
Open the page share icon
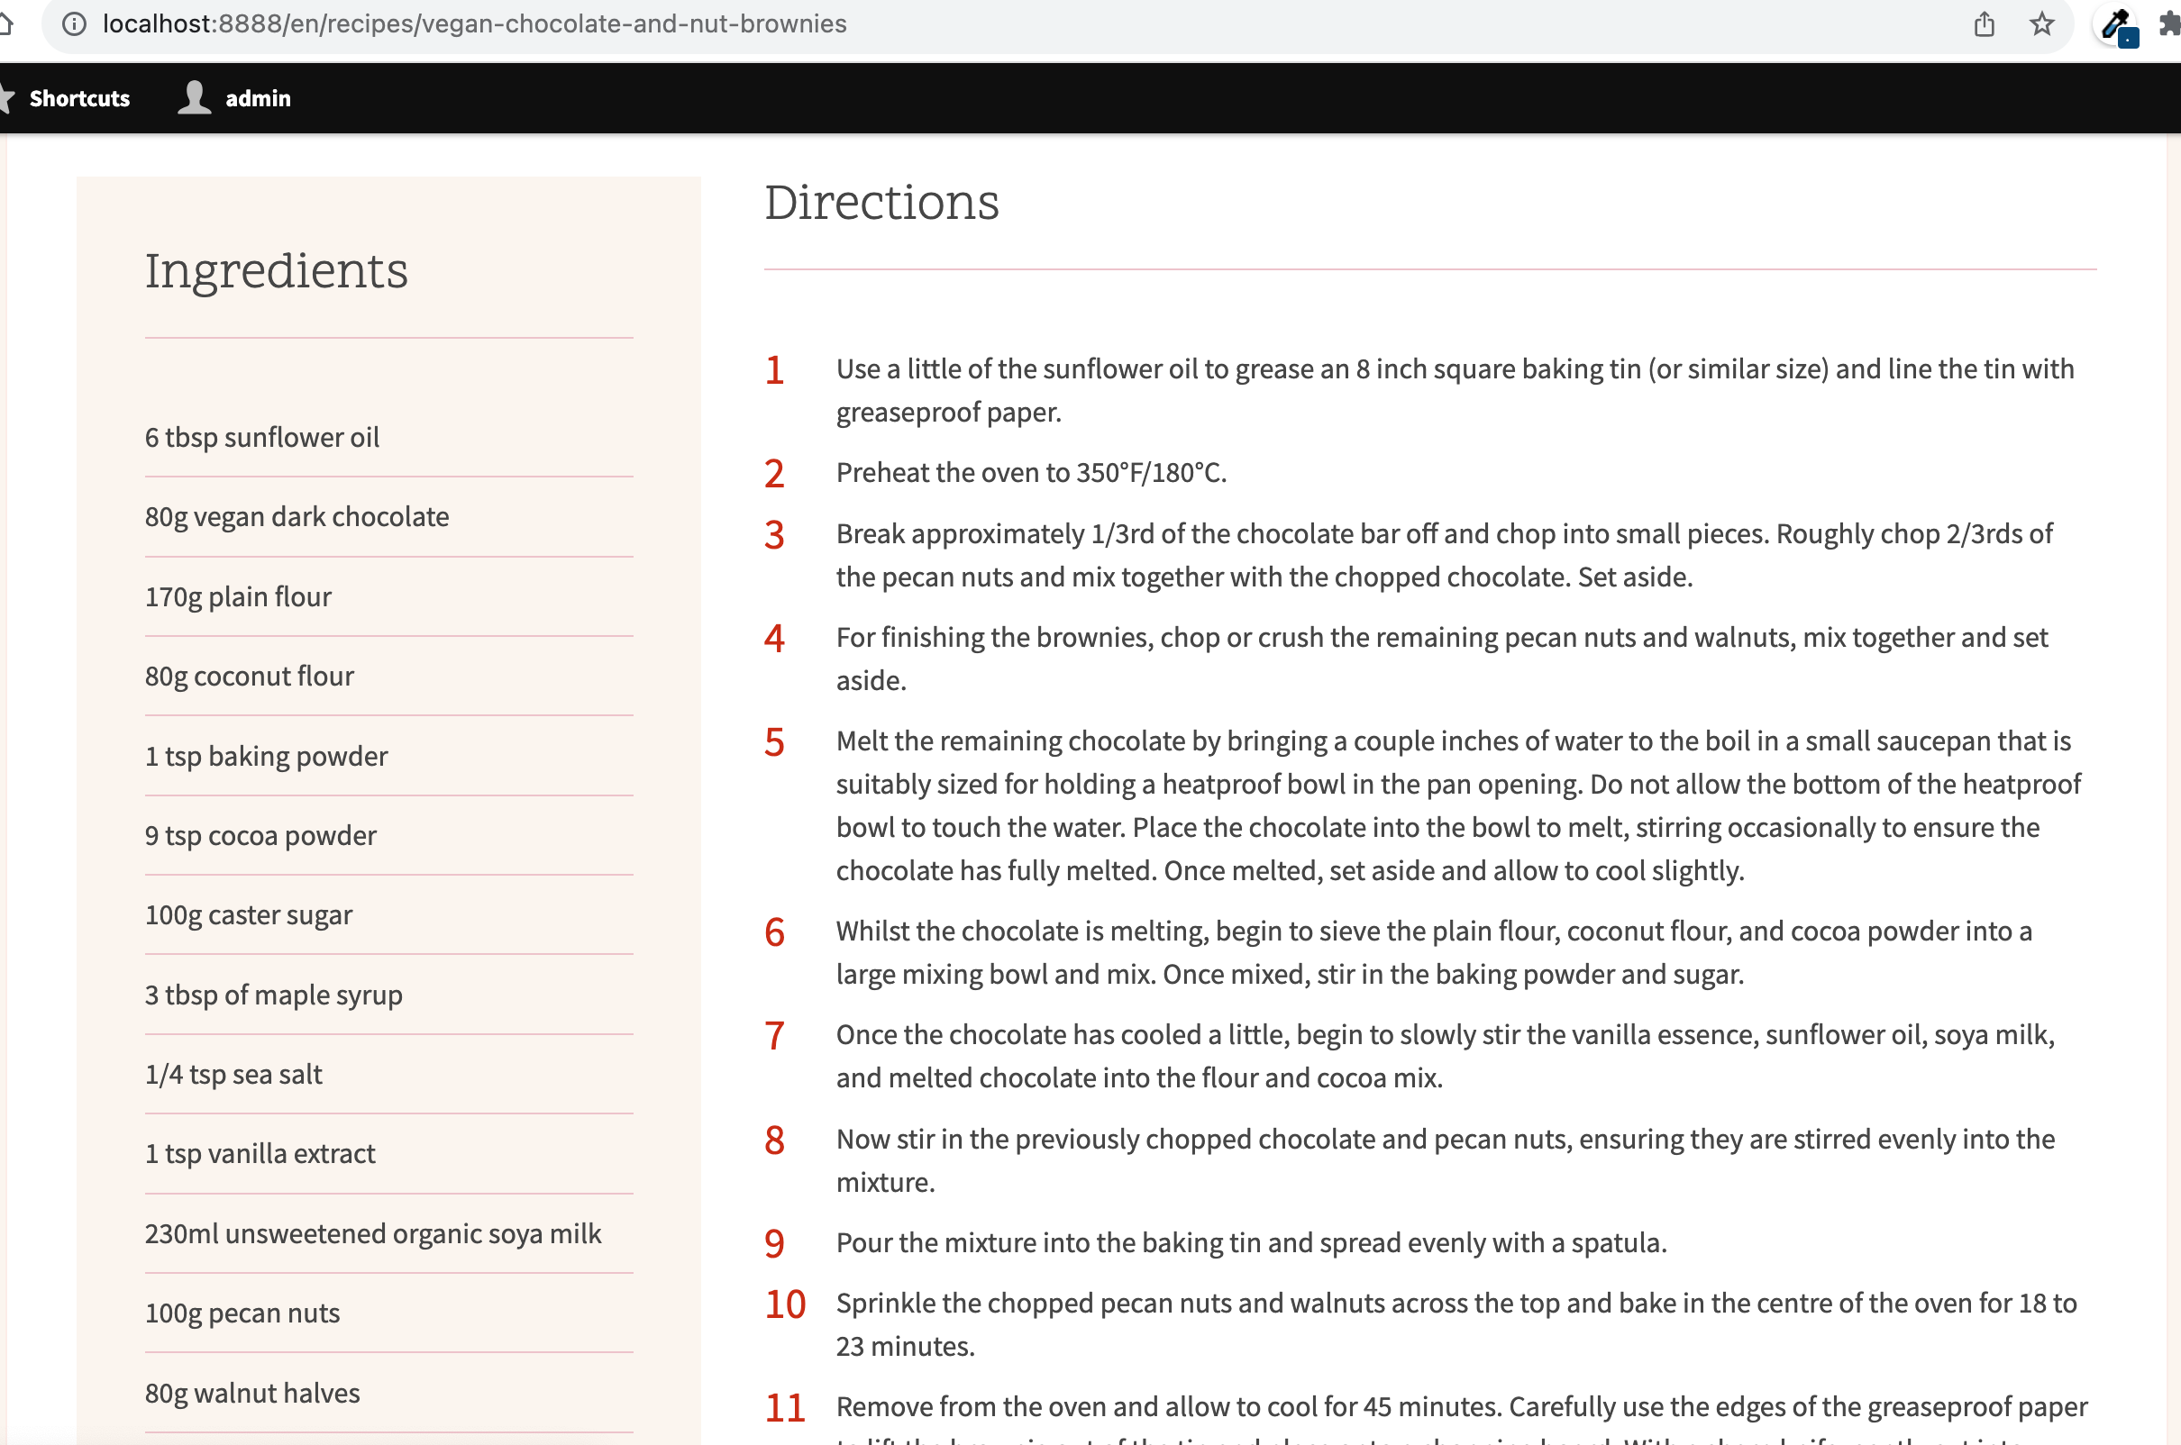coord(1983,24)
